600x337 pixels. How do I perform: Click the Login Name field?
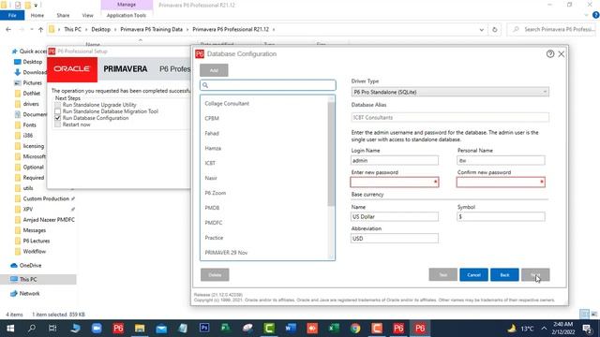[395, 160]
